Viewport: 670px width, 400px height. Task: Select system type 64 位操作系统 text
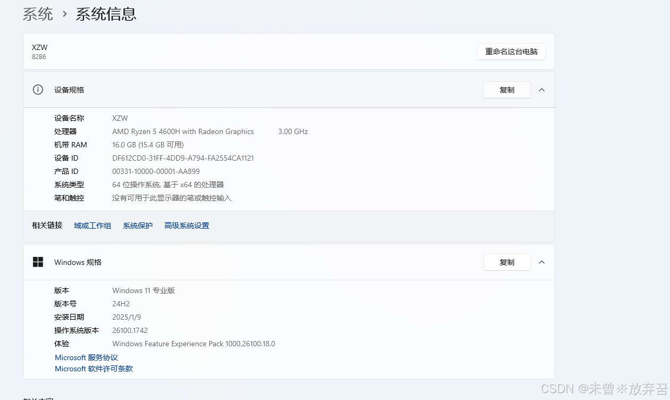[x=168, y=185]
